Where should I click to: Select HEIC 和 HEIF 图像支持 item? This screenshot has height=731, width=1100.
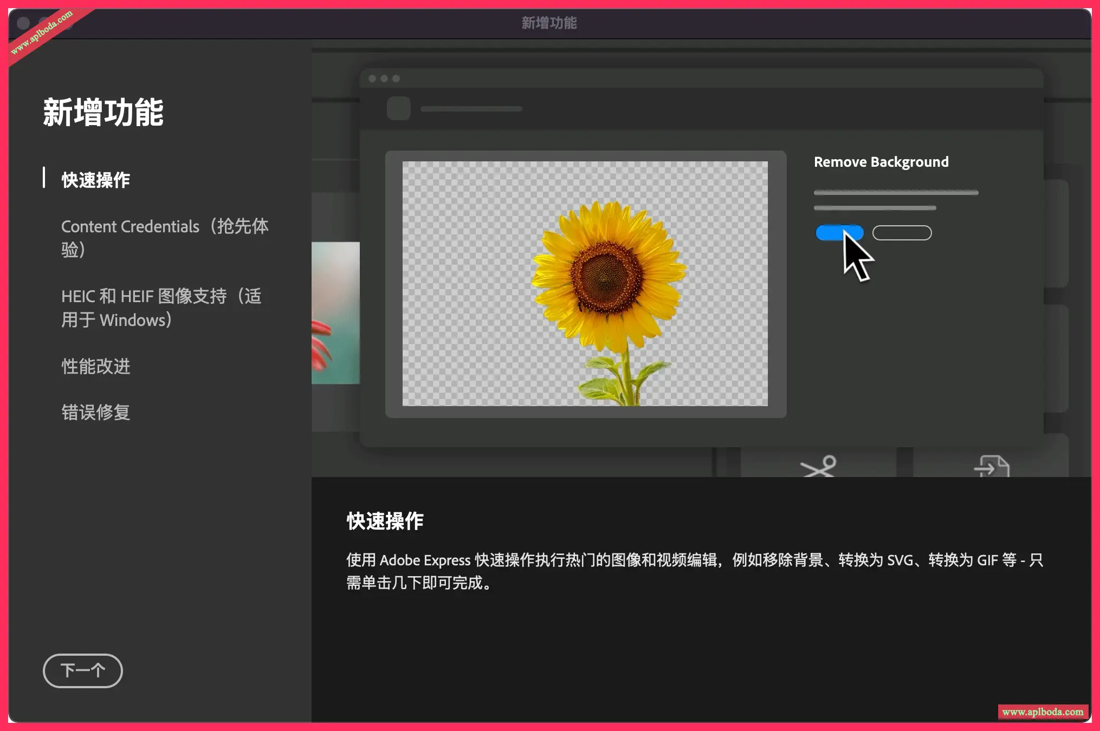(x=161, y=308)
